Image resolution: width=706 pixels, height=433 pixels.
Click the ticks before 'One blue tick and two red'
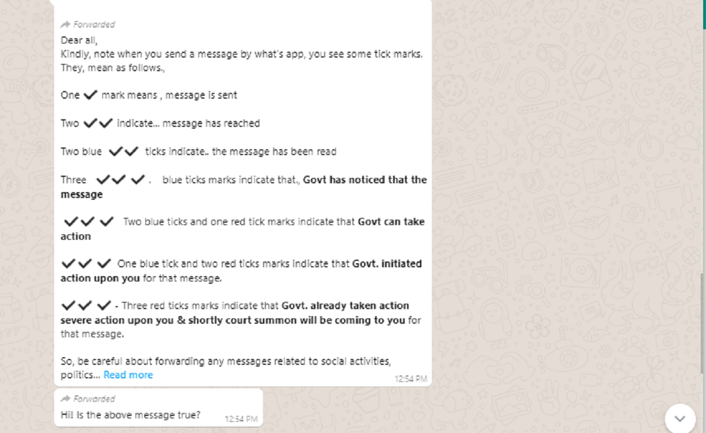(86, 263)
